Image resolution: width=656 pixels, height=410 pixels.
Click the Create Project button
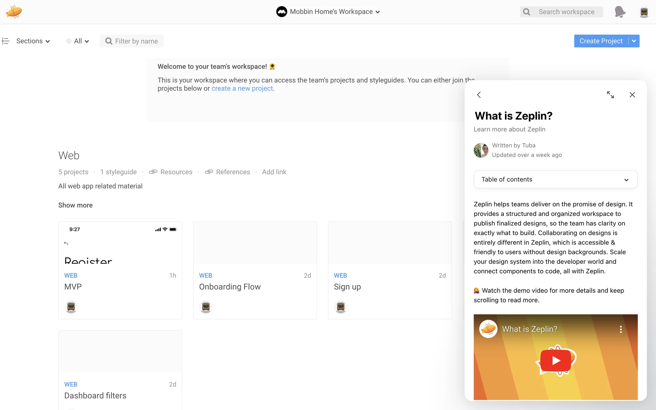click(601, 41)
